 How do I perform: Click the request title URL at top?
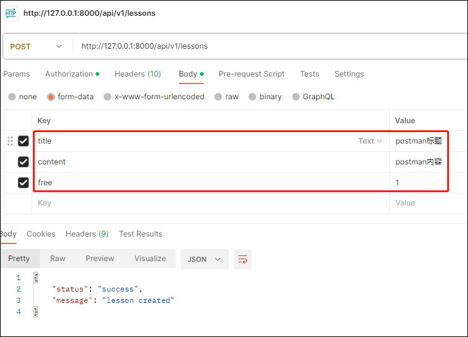coord(89,13)
